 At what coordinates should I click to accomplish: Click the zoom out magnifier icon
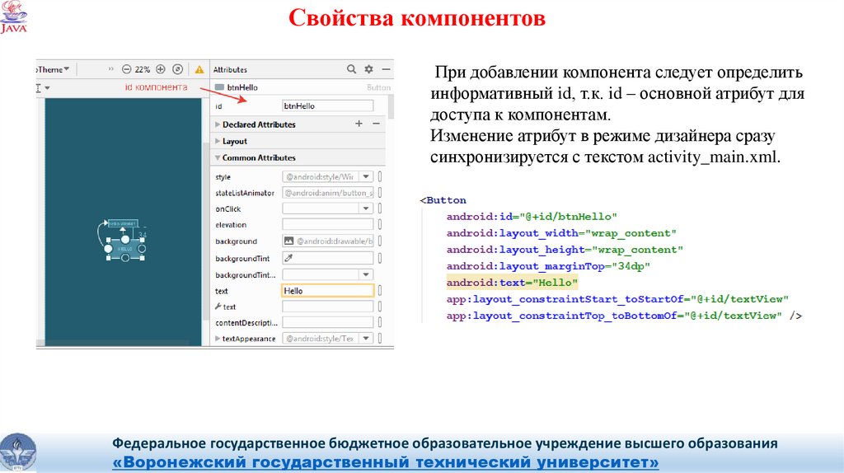(x=127, y=69)
